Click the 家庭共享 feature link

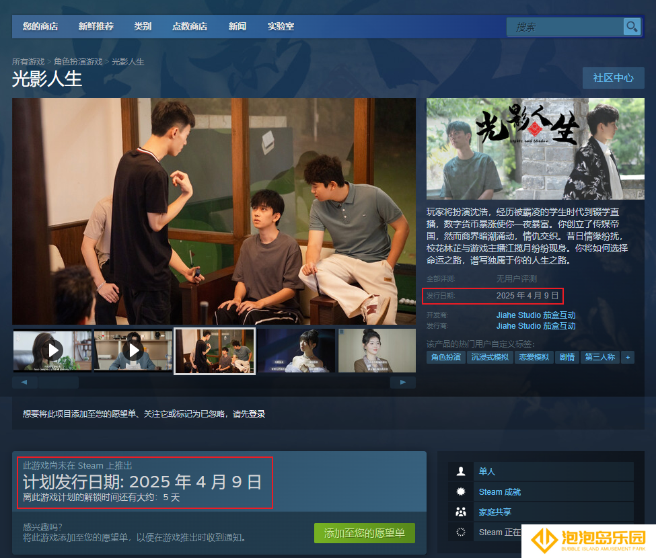coord(495,512)
